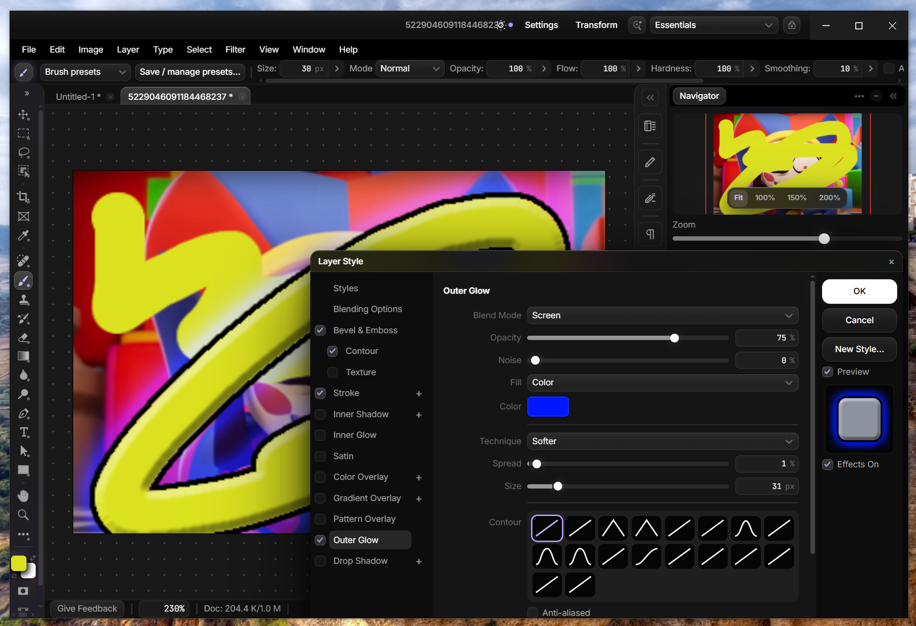The image size is (916, 626).
Task: Switch to the Untitled-1 document tab
Action: 79,96
